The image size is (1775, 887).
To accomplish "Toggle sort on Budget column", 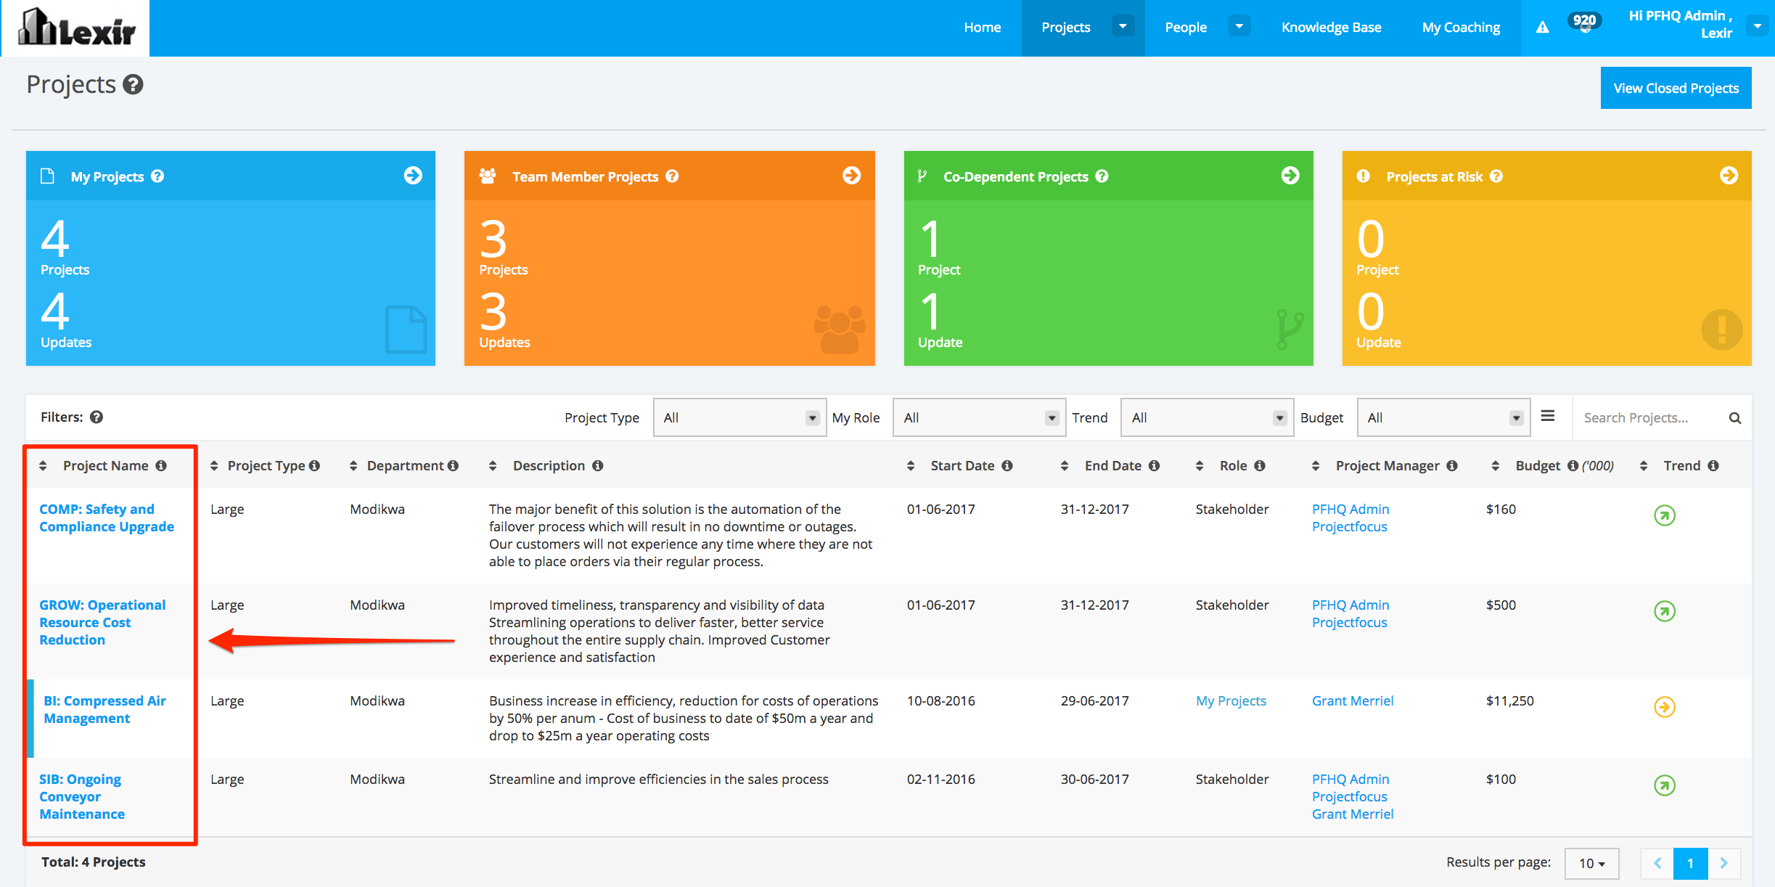I will (x=1496, y=466).
